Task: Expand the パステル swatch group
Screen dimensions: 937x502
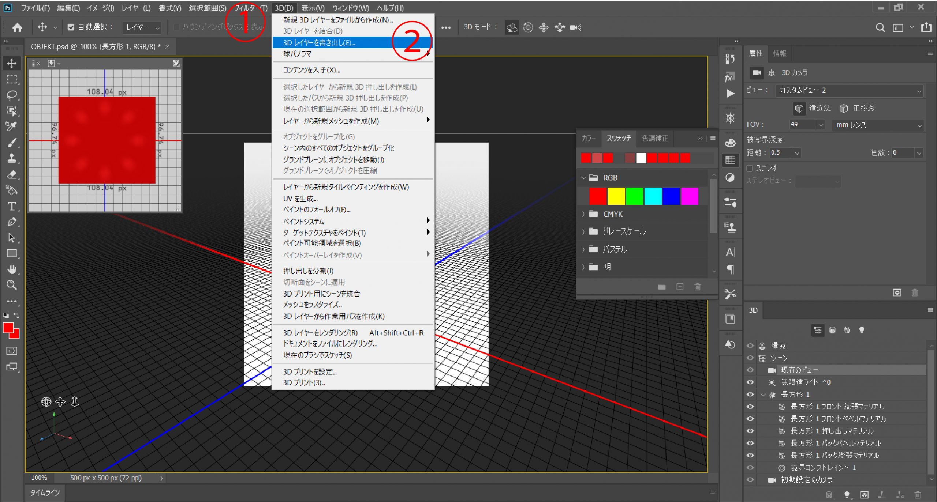Action: [x=583, y=250]
